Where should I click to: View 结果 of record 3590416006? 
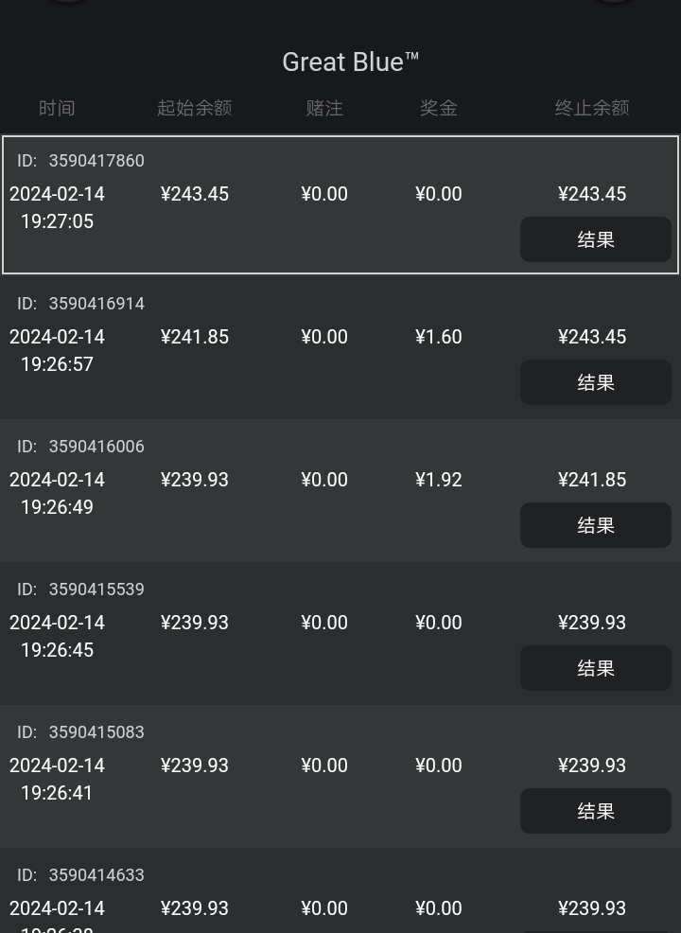pyautogui.click(x=595, y=525)
